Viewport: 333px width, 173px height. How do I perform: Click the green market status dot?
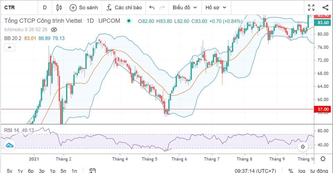click(x=129, y=21)
